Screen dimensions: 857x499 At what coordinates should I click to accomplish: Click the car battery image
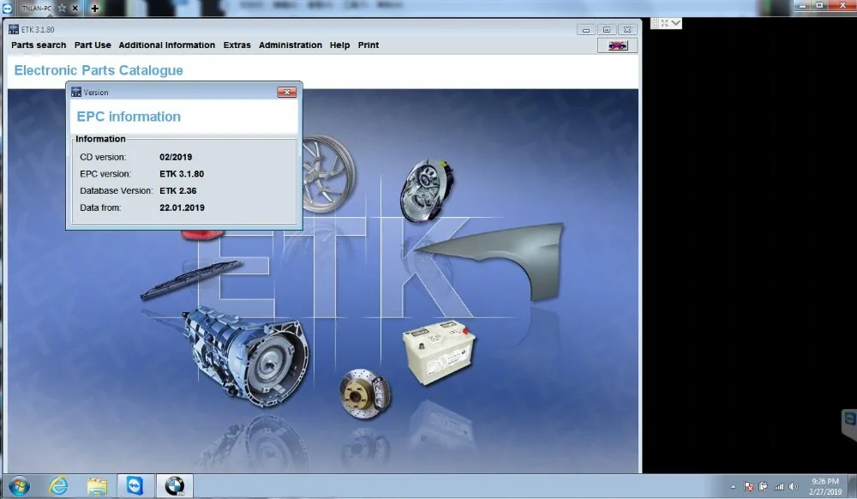pos(439,352)
